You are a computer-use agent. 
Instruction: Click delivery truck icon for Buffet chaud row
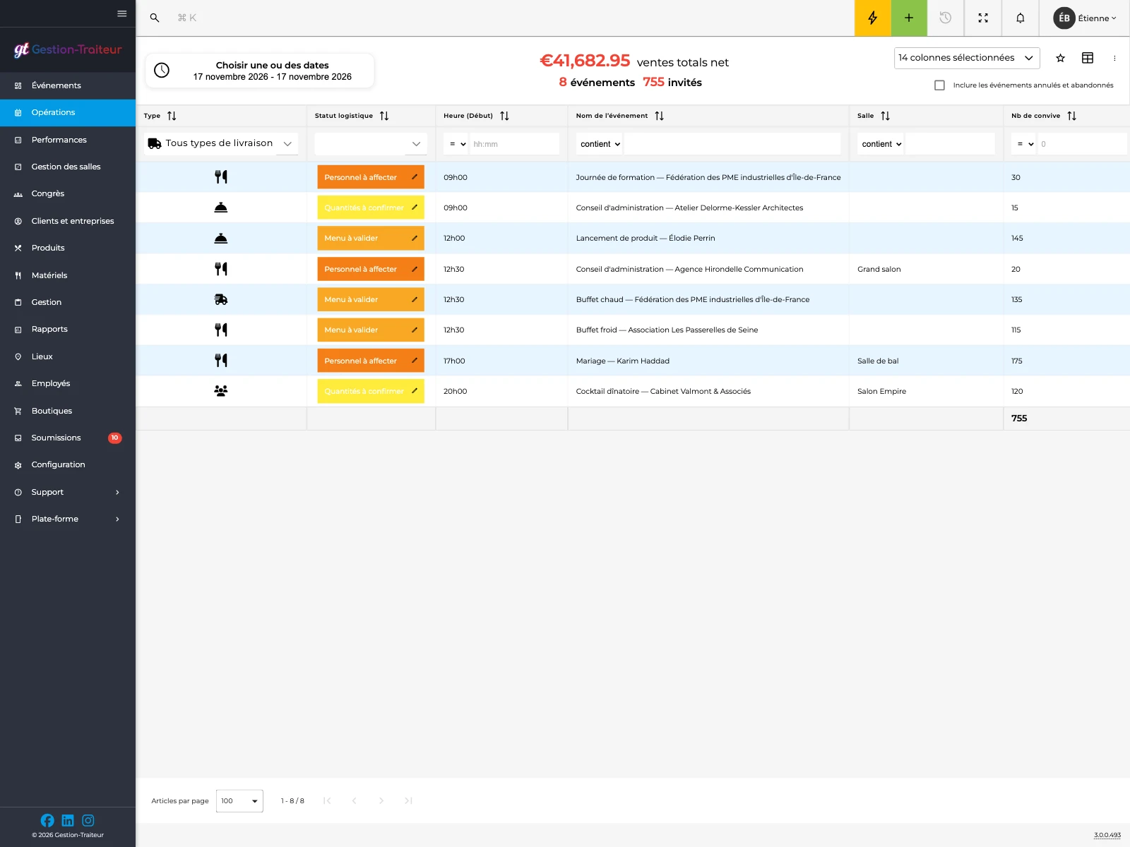tap(221, 299)
